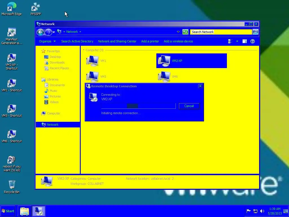This screenshot has height=217, width=289.
Task: Click the connection progress bar
Action: click(x=138, y=106)
